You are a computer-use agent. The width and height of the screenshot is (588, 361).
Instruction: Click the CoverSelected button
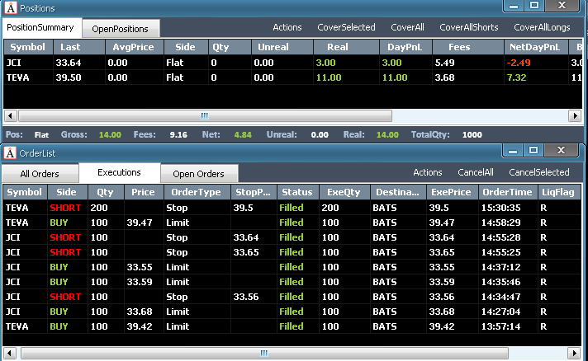346,27
